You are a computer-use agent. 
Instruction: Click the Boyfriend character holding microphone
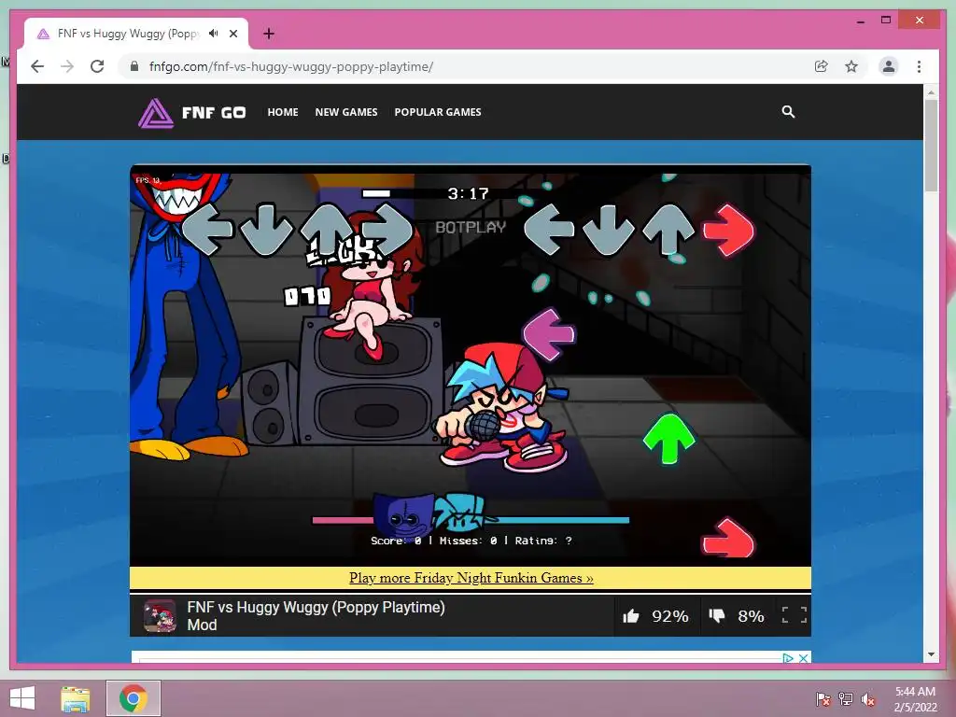coord(503,407)
